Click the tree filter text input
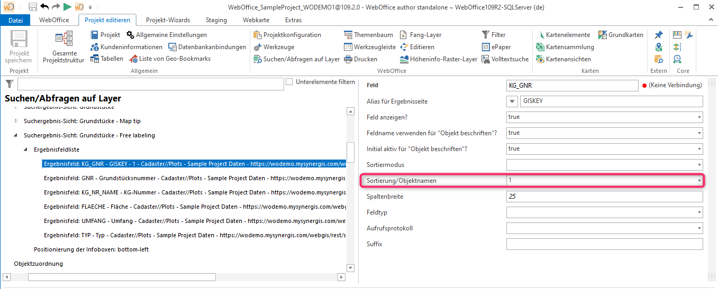This screenshot has width=718, height=289. [x=150, y=85]
